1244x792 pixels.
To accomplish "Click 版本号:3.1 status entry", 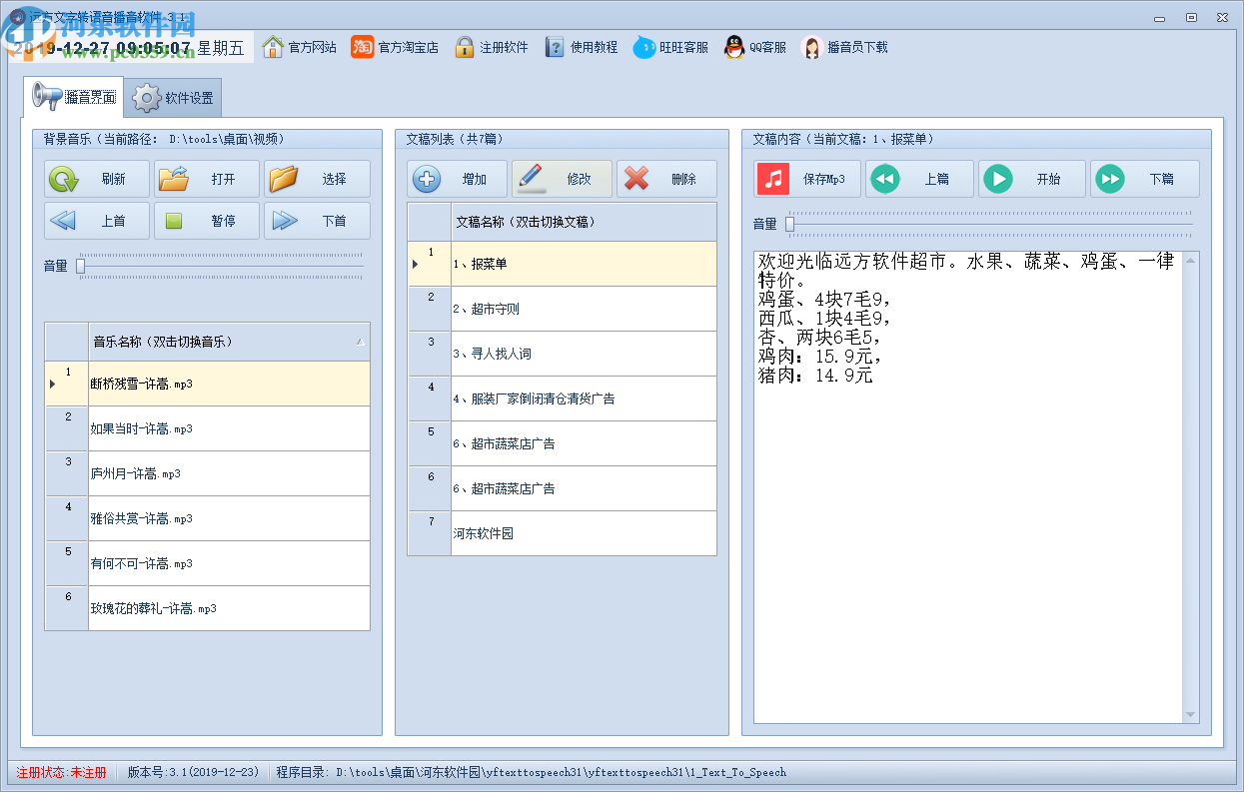I will (193, 772).
